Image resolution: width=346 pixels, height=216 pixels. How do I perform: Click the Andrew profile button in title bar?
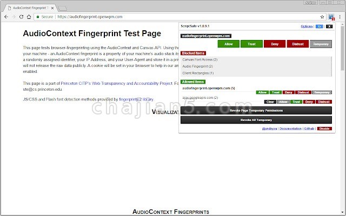(x=311, y=3)
